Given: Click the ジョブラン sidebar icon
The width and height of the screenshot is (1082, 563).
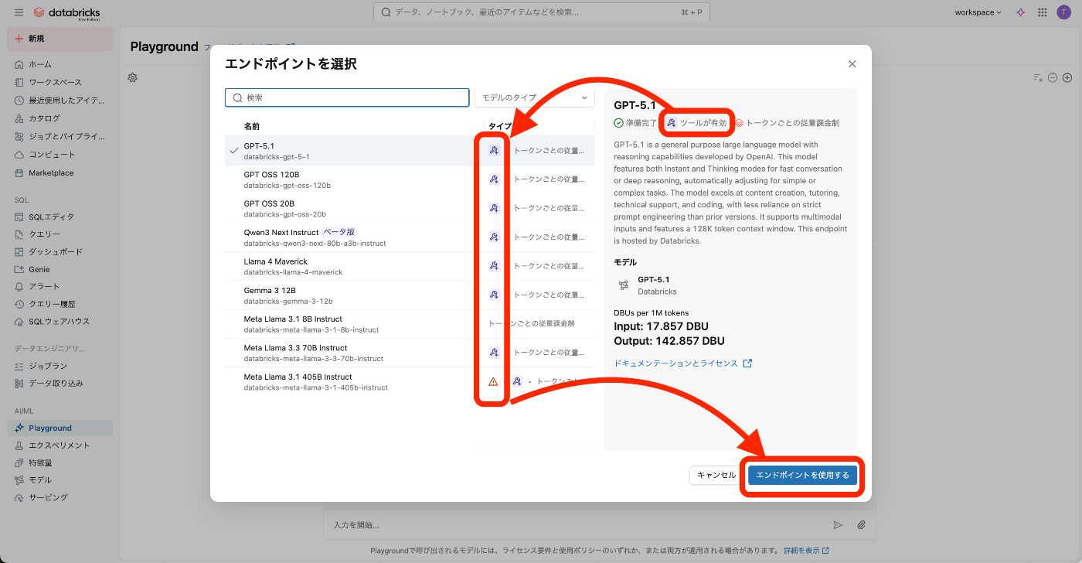Looking at the screenshot, I should pyautogui.click(x=19, y=366).
